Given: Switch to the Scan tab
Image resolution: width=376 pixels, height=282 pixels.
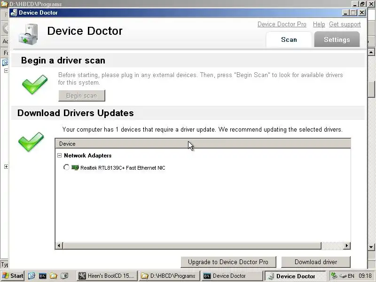Looking at the screenshot, I should 289,39.
